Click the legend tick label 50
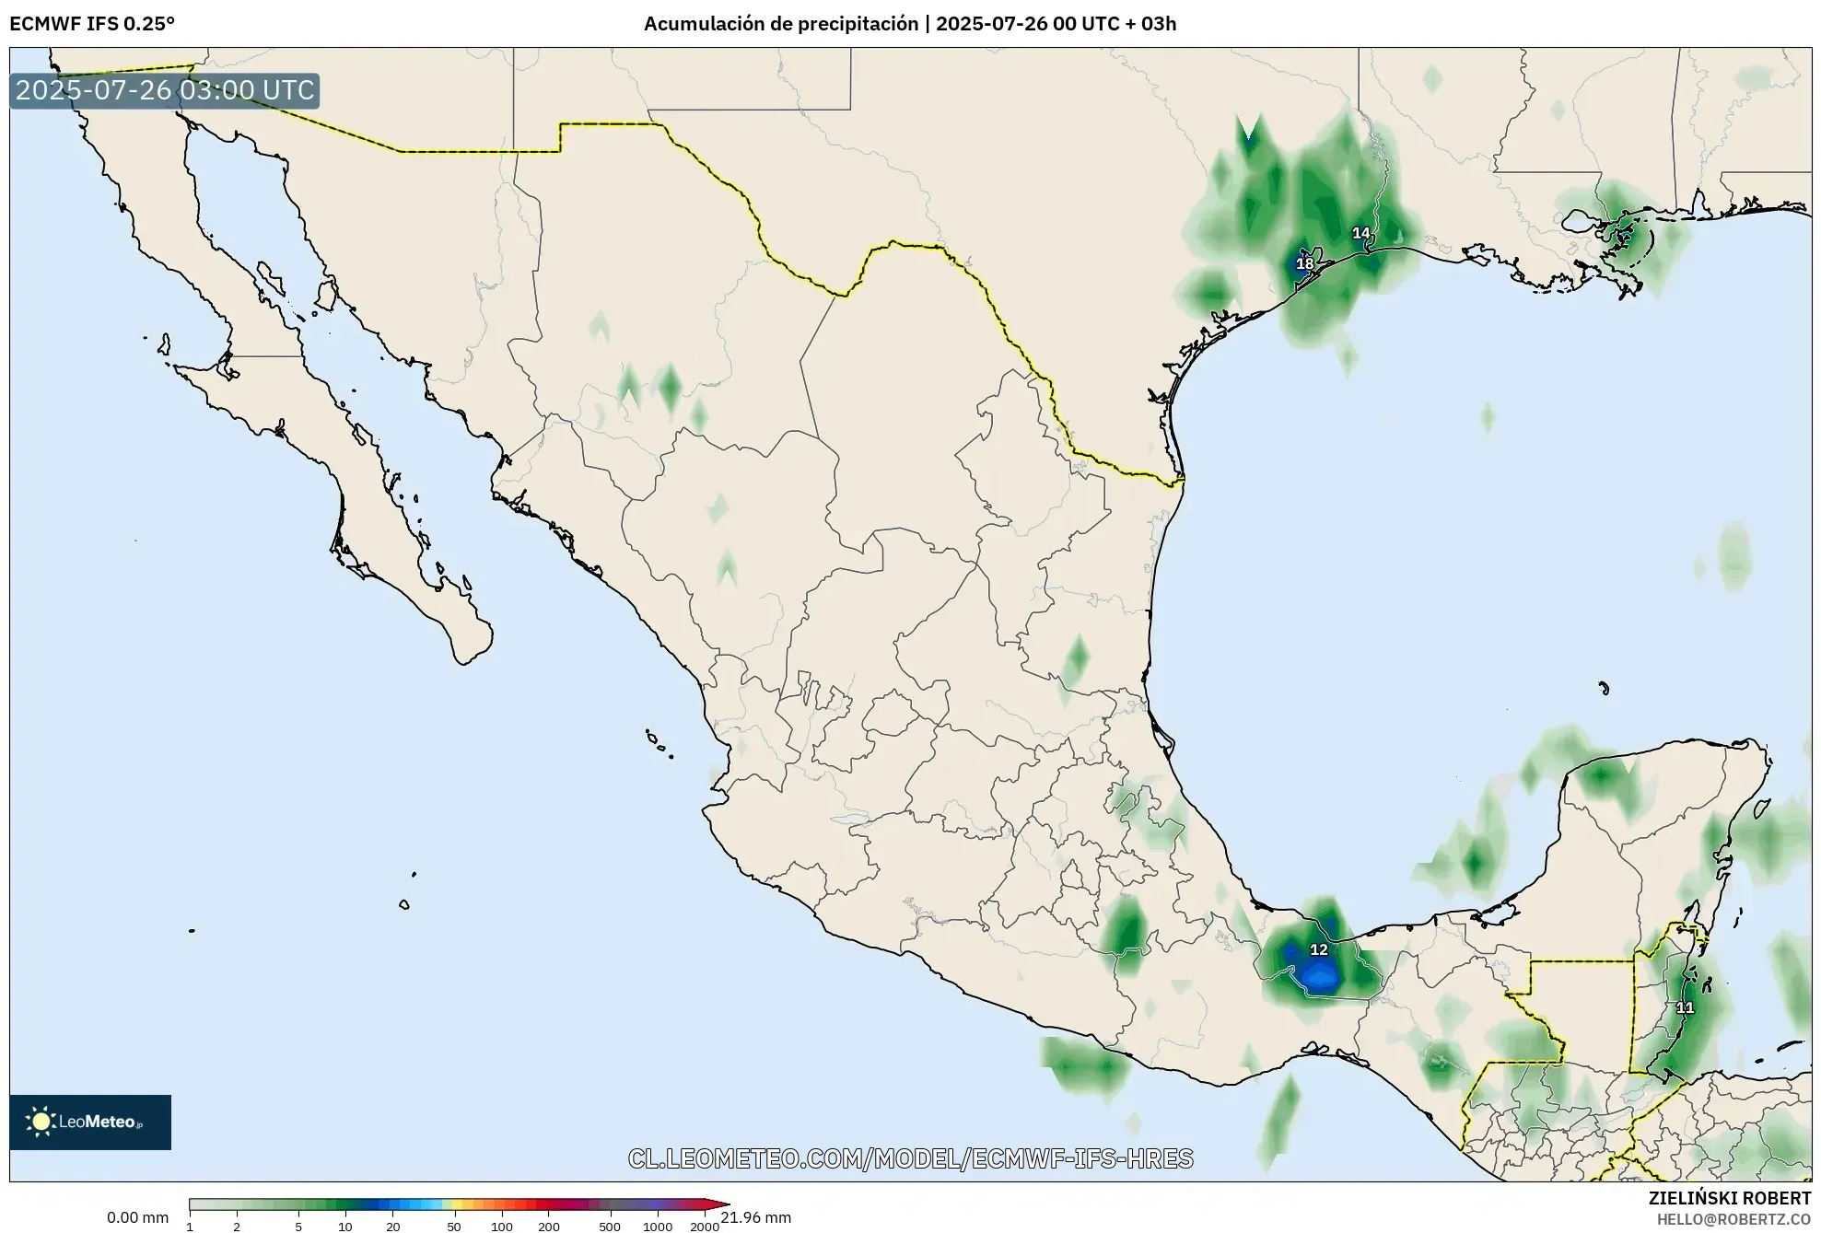Viewport: 1821px width, 1233px height. click(x=453, y=1227)
